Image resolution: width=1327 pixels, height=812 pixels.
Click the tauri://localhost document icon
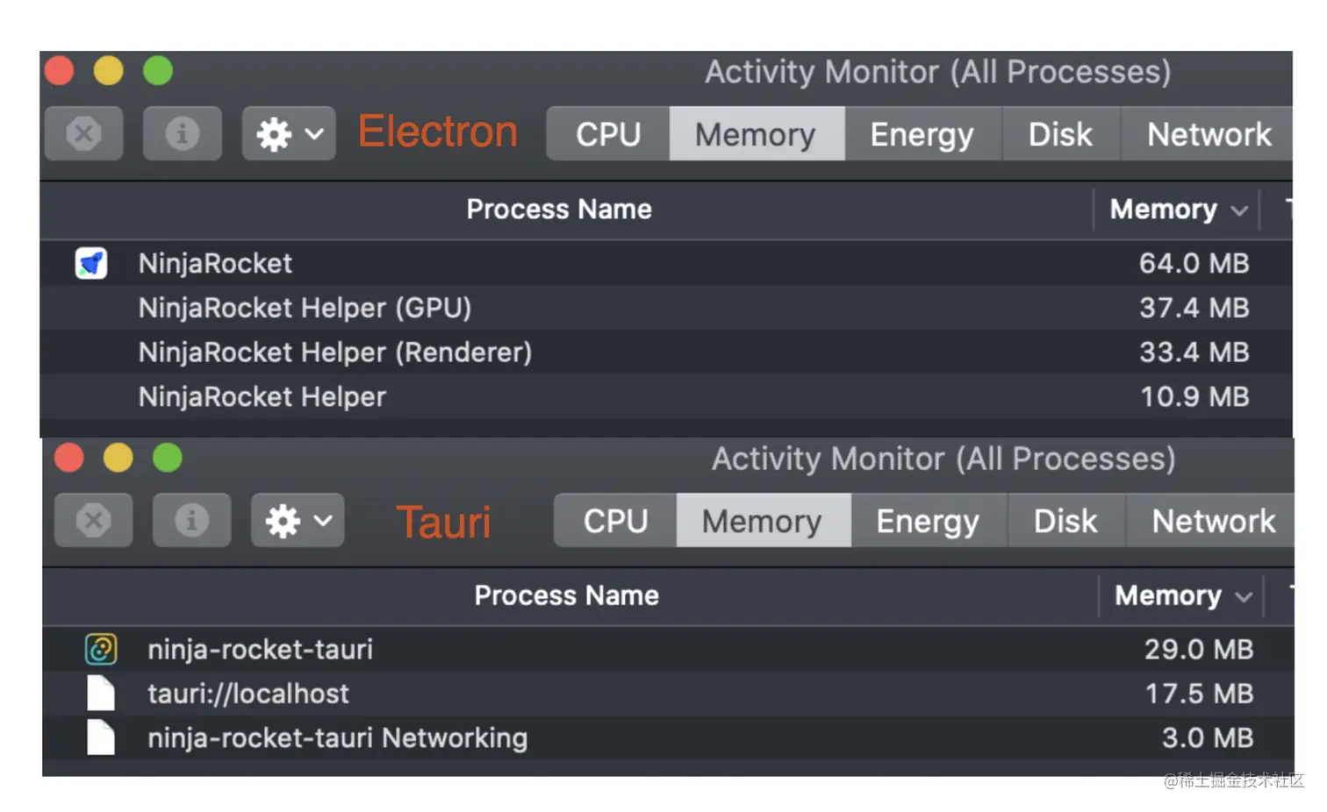coord(101,694)
